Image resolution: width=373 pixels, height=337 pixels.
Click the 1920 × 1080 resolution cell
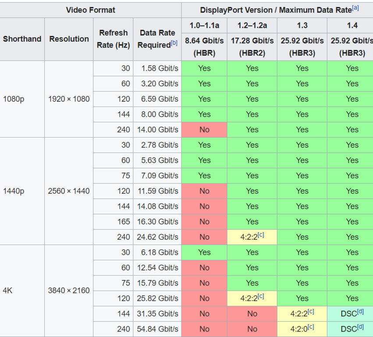[69, 99]
